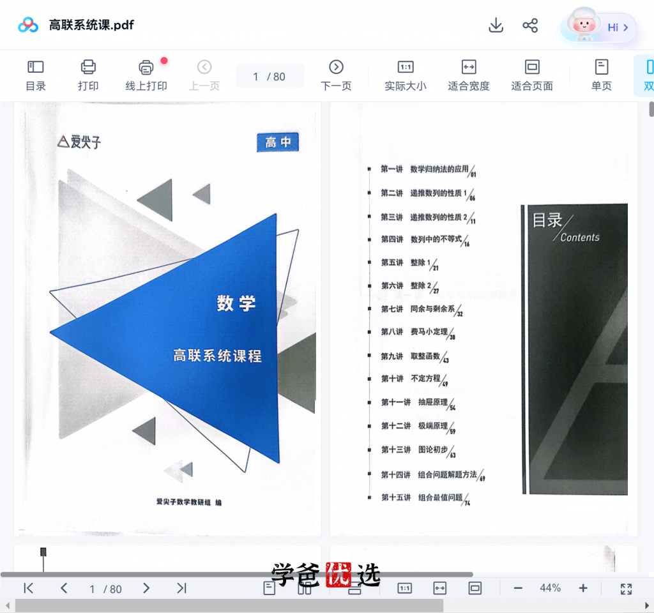Open the 目录 sidebar panel
This screenshot has width=654, height=613.
pos(36,75)
